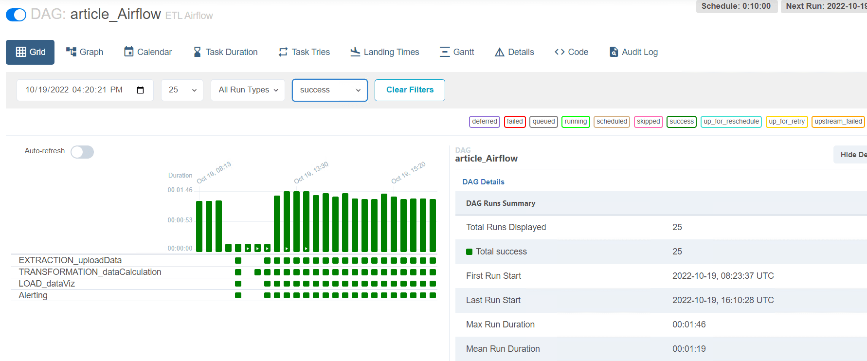Open the DAG Details link
The image size is (867, 361).
click(x=483, y=182)
